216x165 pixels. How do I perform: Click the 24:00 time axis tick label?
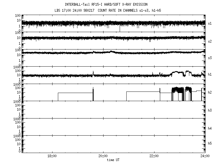[x=205, y=156]
